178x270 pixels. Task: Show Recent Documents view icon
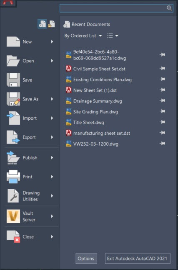42,24
